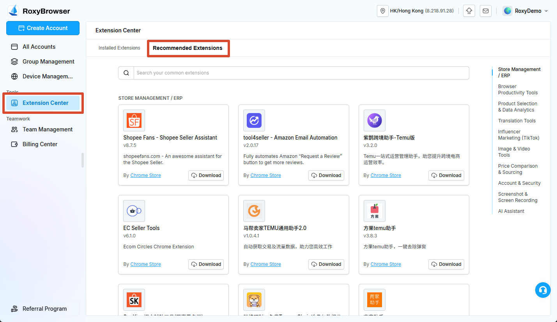Download 方果temu助手 extension
Viewport: 557px width, 322px height.
(446, 264)
